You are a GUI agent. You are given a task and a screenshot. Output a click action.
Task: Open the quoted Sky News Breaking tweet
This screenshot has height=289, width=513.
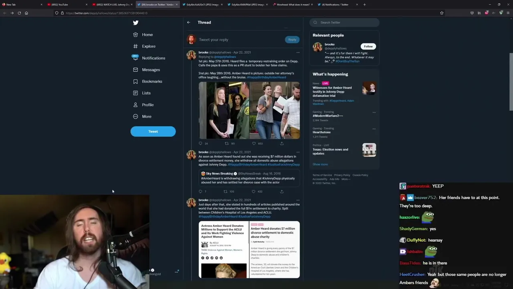(249, 178)
